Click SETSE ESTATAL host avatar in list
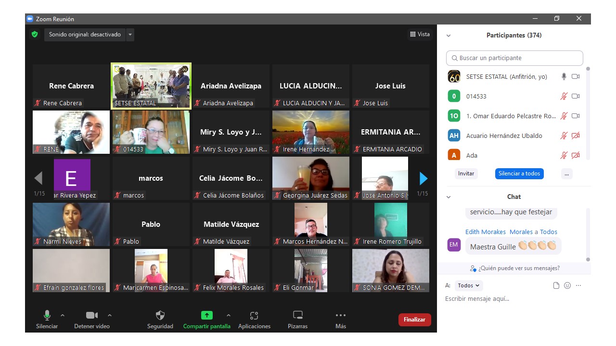Screen dimensions: 616x346 [454, 76]
